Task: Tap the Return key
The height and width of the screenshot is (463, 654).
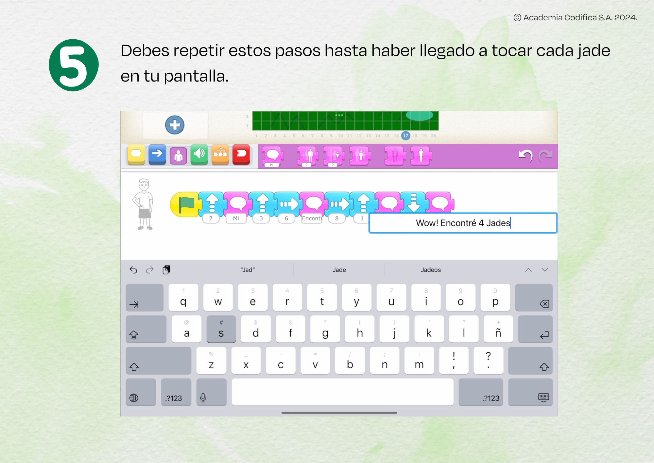Action: point(535,329)
